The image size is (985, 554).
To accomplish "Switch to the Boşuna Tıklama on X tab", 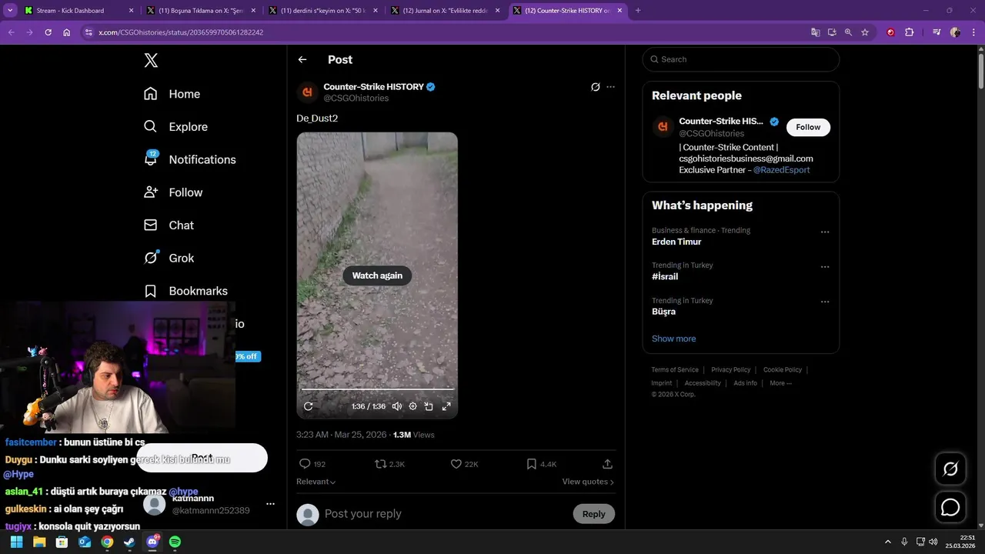I will [201, 11].
